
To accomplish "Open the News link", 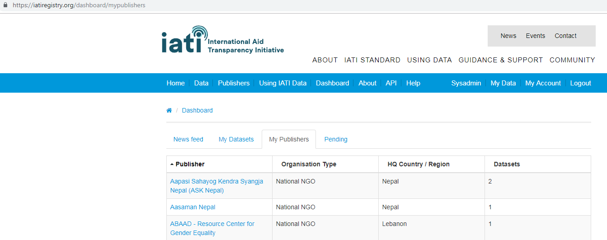I will coord(508,36).
